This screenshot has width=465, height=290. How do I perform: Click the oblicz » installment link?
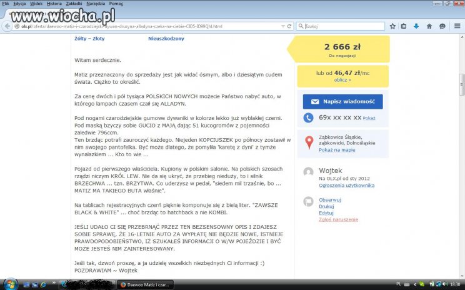342,80
